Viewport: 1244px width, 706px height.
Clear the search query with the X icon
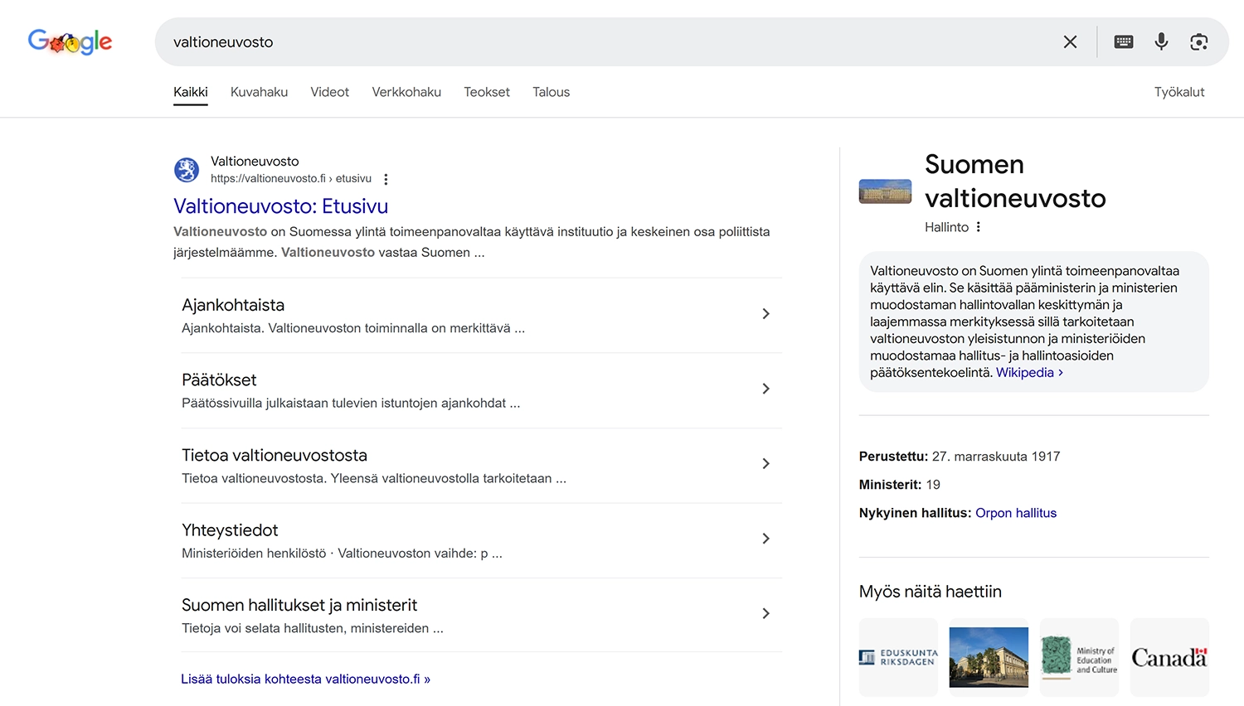coord(1070,41)
